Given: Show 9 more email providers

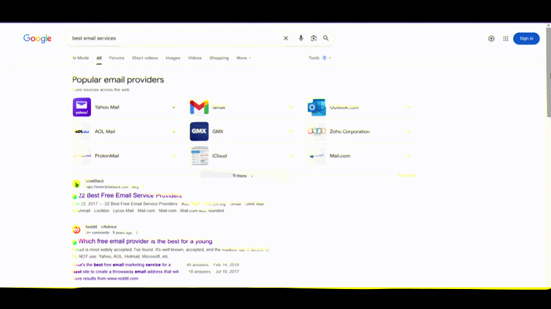Looking at the screenshot, I should point(243,176).
